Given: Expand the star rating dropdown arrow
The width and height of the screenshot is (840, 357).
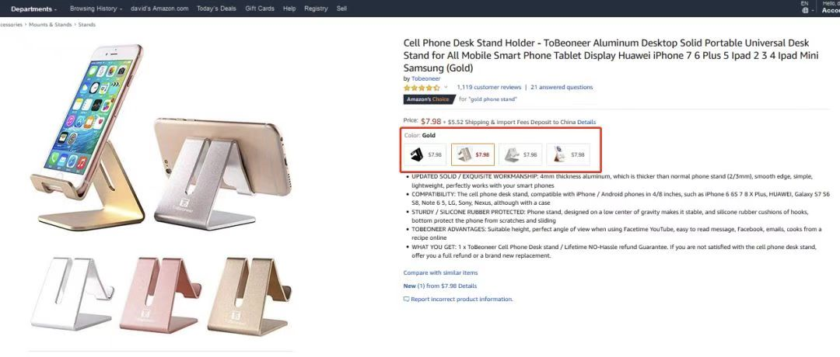Looking at the screenshot, I should coord(446,88).
